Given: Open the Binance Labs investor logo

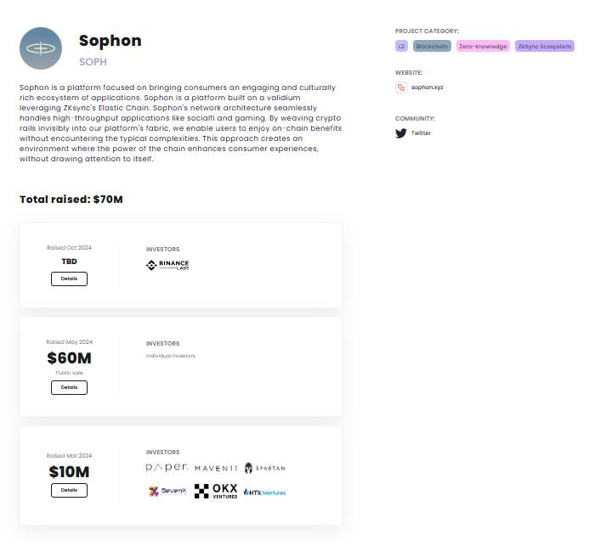Looking at the screenshot, I should (167, 265).
